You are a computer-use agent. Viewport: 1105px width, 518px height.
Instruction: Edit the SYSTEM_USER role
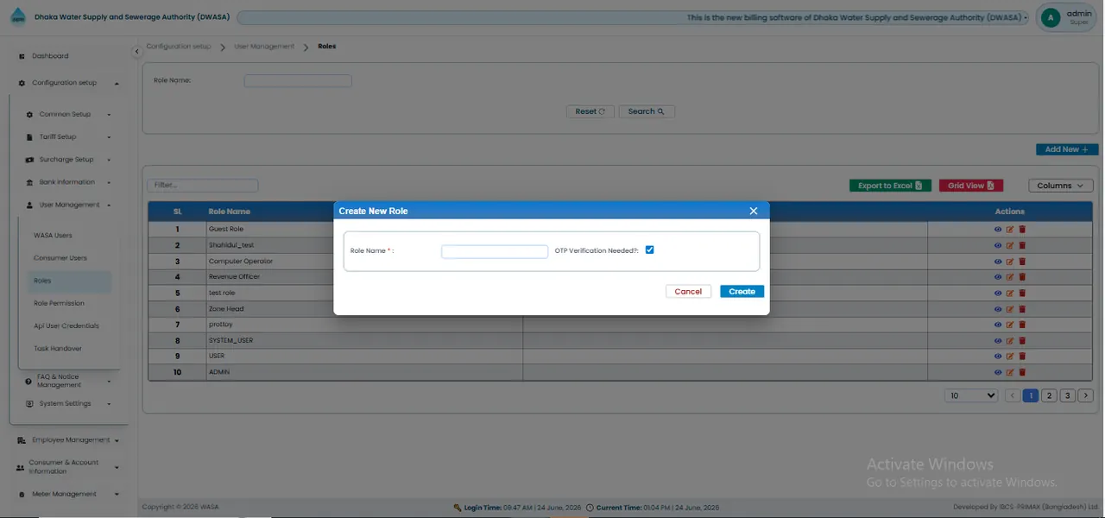coord(1010,340)
